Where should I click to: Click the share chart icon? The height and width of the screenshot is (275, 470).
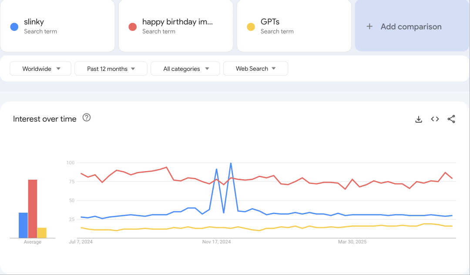tap(451, 119)
